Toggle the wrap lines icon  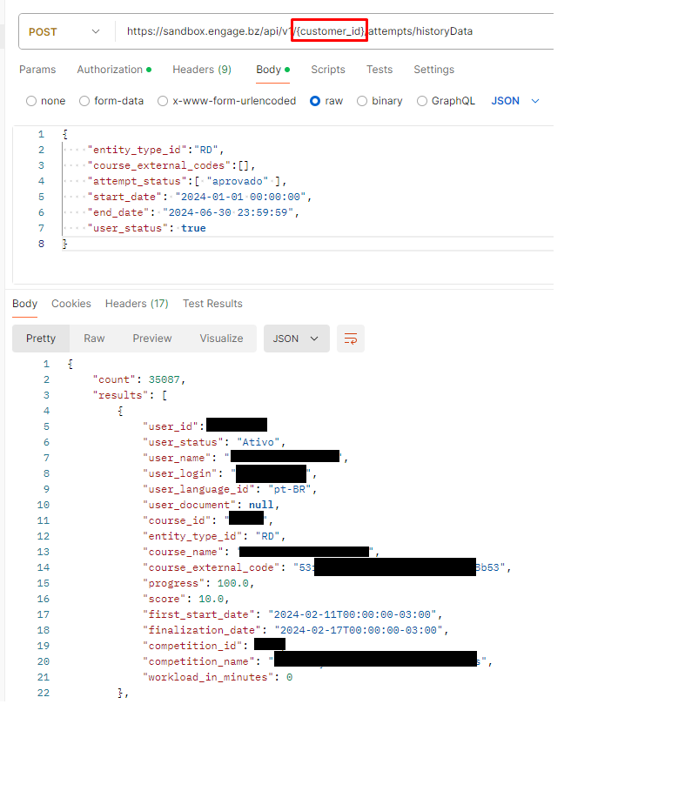coord(351,339)
